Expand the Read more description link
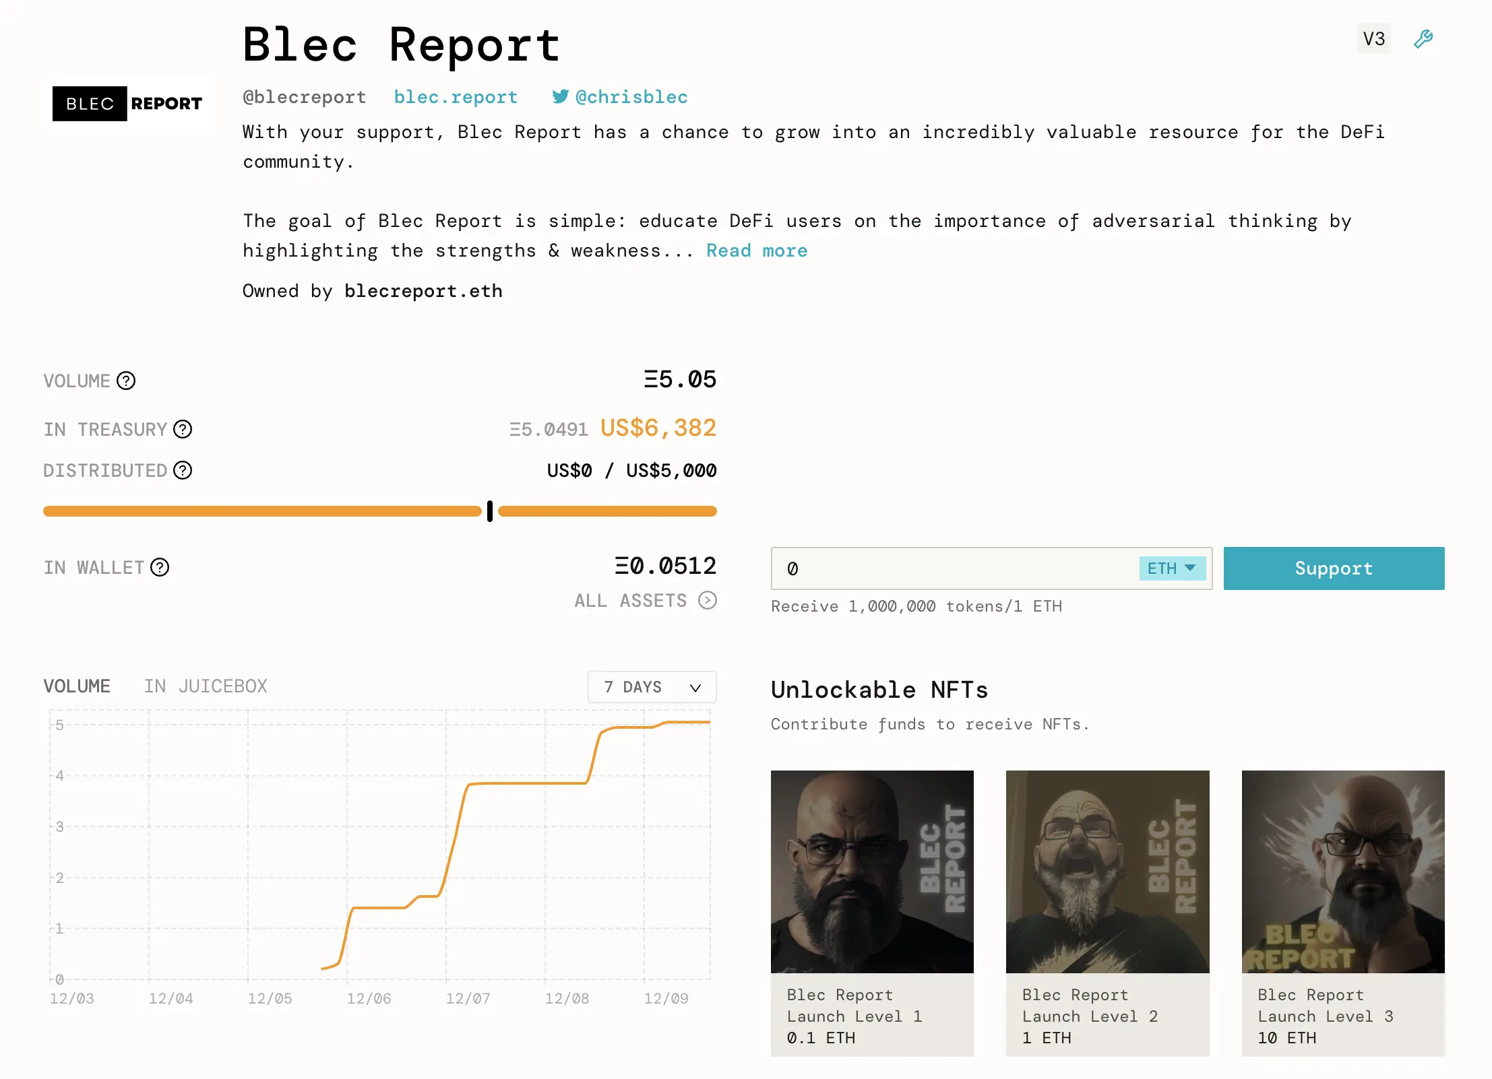Screen dimensions: 1492x1079 [756, 250]
